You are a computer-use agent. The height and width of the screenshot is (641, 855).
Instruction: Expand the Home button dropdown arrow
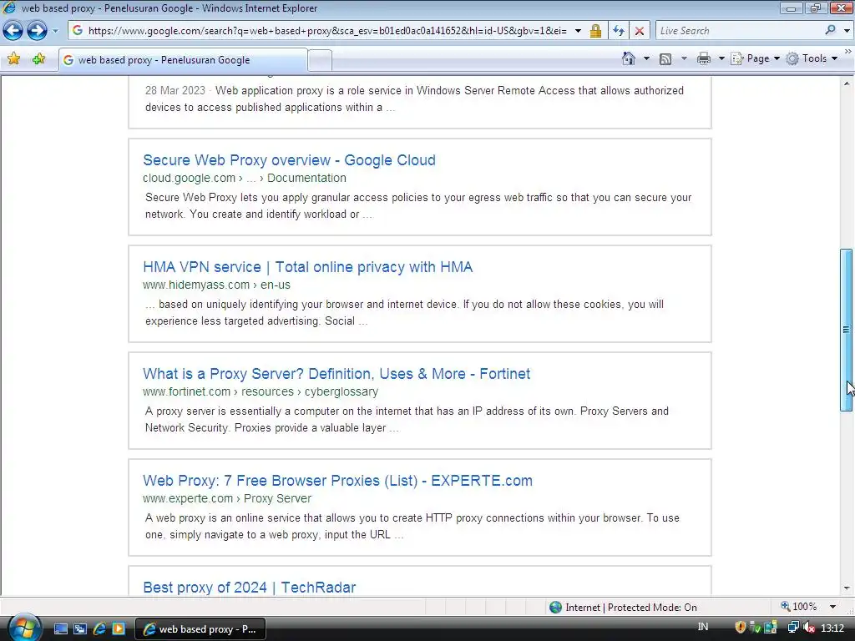click(647, 58)
